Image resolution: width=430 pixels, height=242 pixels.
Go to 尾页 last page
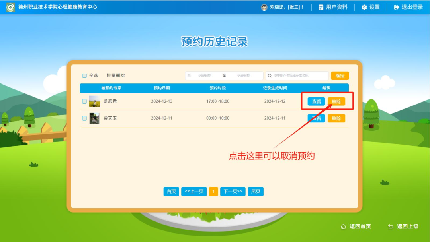(256, 192)
